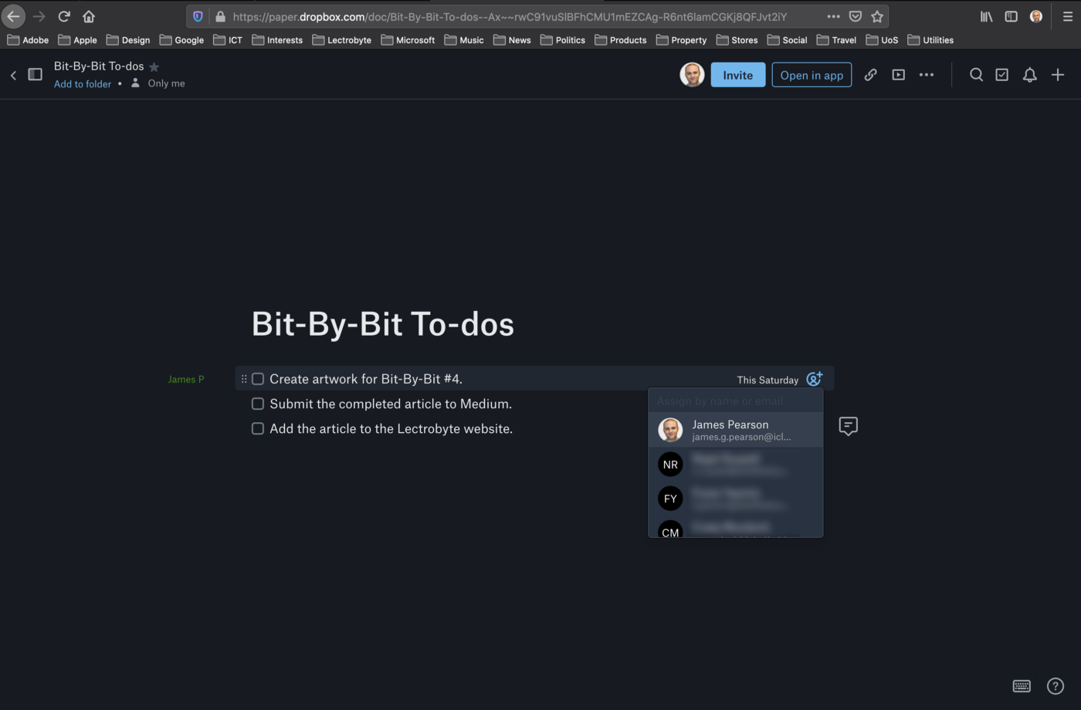
Task: Open notifications via the bell icon
Action: tap(1029, 74)
